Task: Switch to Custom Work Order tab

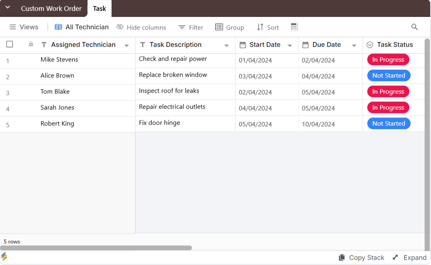Action: point(51,8)
